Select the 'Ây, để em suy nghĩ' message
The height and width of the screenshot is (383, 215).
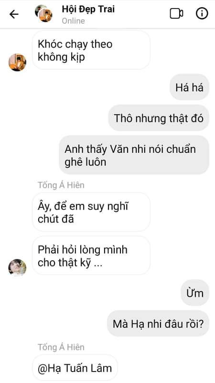(x=91, y=212)
